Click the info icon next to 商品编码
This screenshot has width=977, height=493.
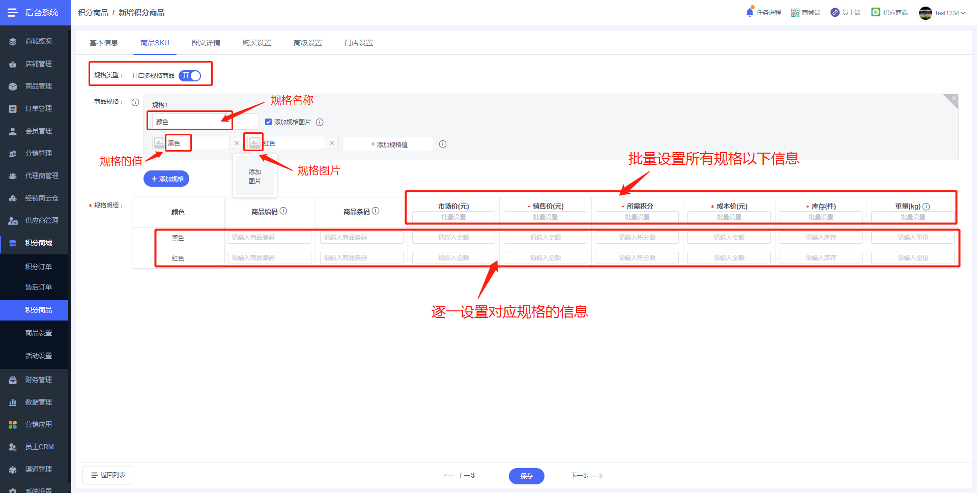[x=283, y=211]
